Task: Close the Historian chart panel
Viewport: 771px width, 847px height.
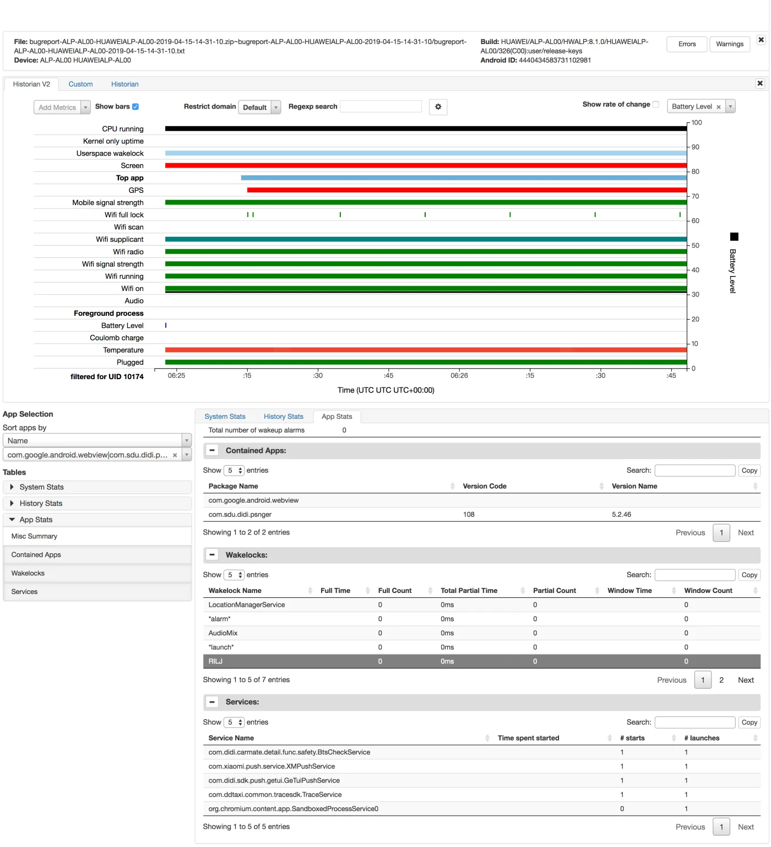Action: pyautogui.click(x=760, y=83)
